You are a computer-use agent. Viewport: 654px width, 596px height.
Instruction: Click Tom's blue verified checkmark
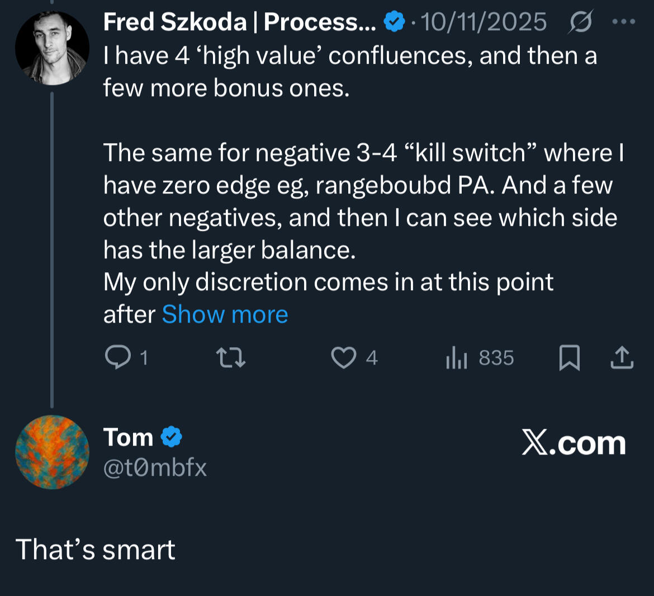pos(172,437)
